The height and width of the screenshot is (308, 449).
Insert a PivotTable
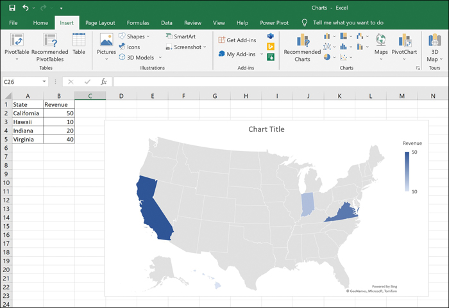(17, 47)
